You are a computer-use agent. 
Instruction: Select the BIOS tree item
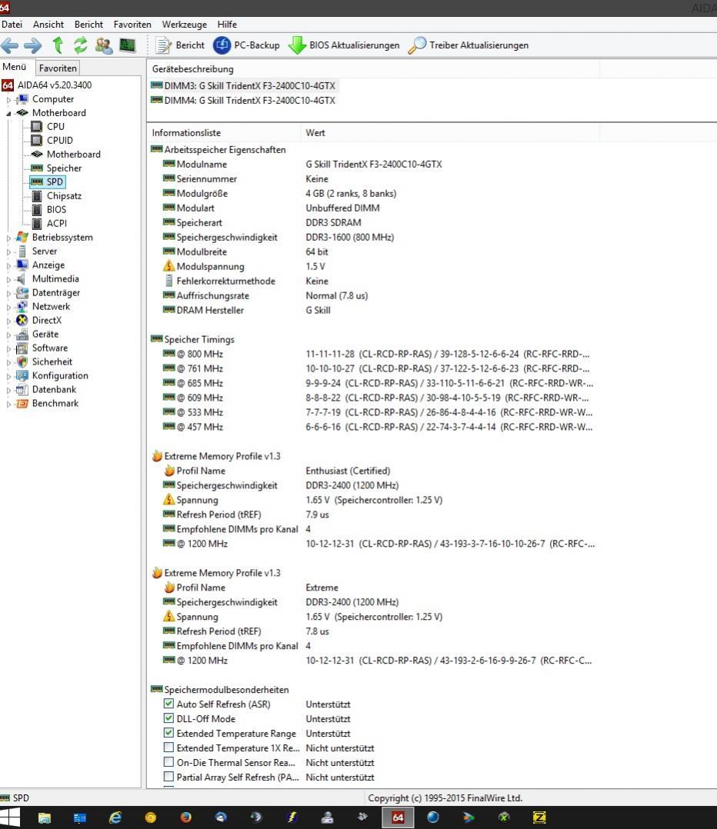point(56,209)
